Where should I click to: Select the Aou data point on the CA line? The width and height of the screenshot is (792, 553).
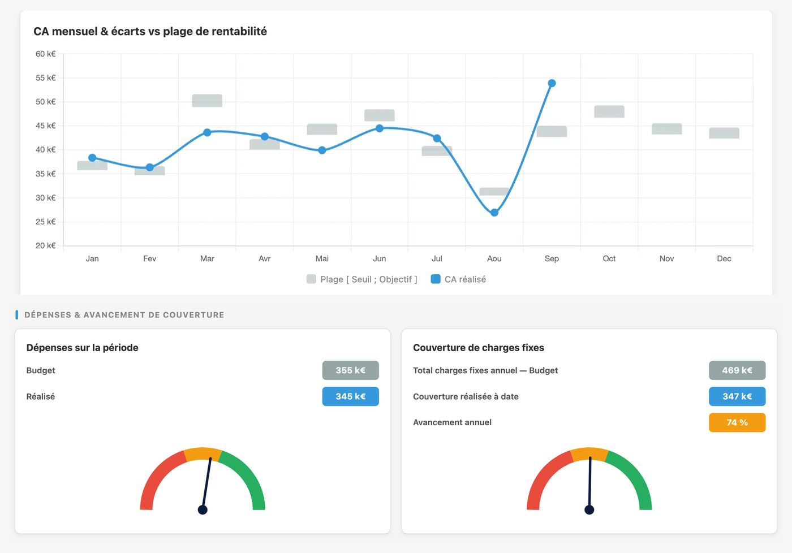(x=494, y=213)
